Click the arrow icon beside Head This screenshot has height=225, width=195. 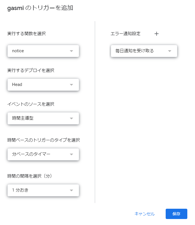71,85
